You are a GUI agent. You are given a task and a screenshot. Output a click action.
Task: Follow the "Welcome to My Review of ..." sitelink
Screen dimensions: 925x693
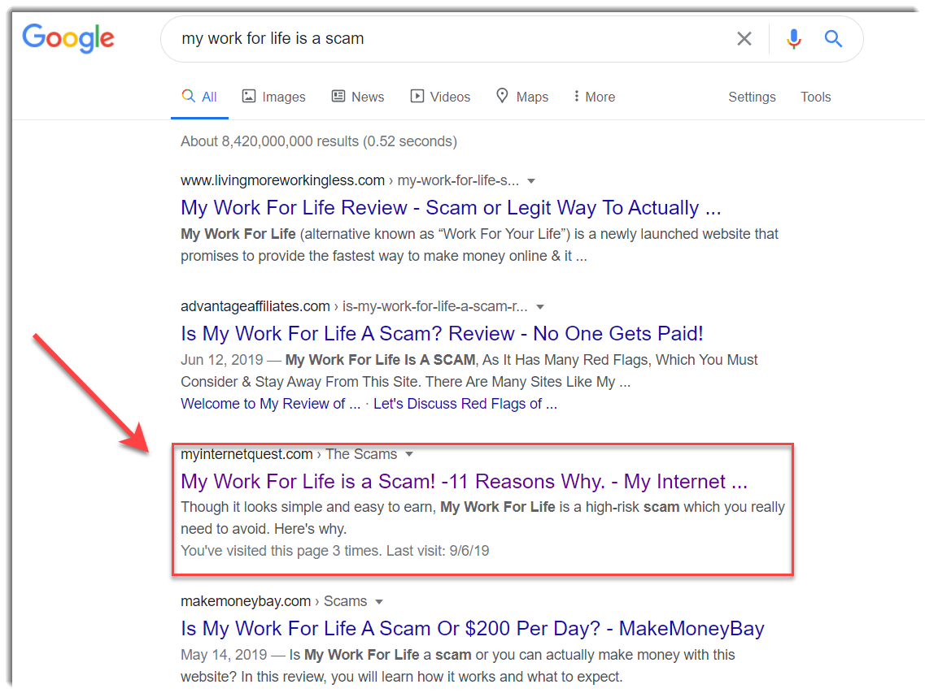(270, 404)
